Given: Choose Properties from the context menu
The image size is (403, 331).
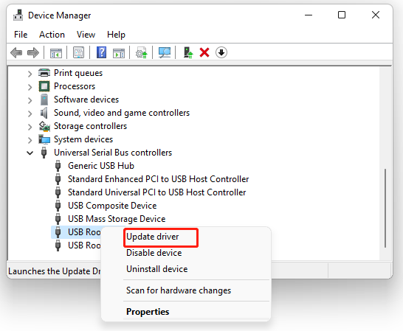Looking at the screenshot, I should (148, 312).
